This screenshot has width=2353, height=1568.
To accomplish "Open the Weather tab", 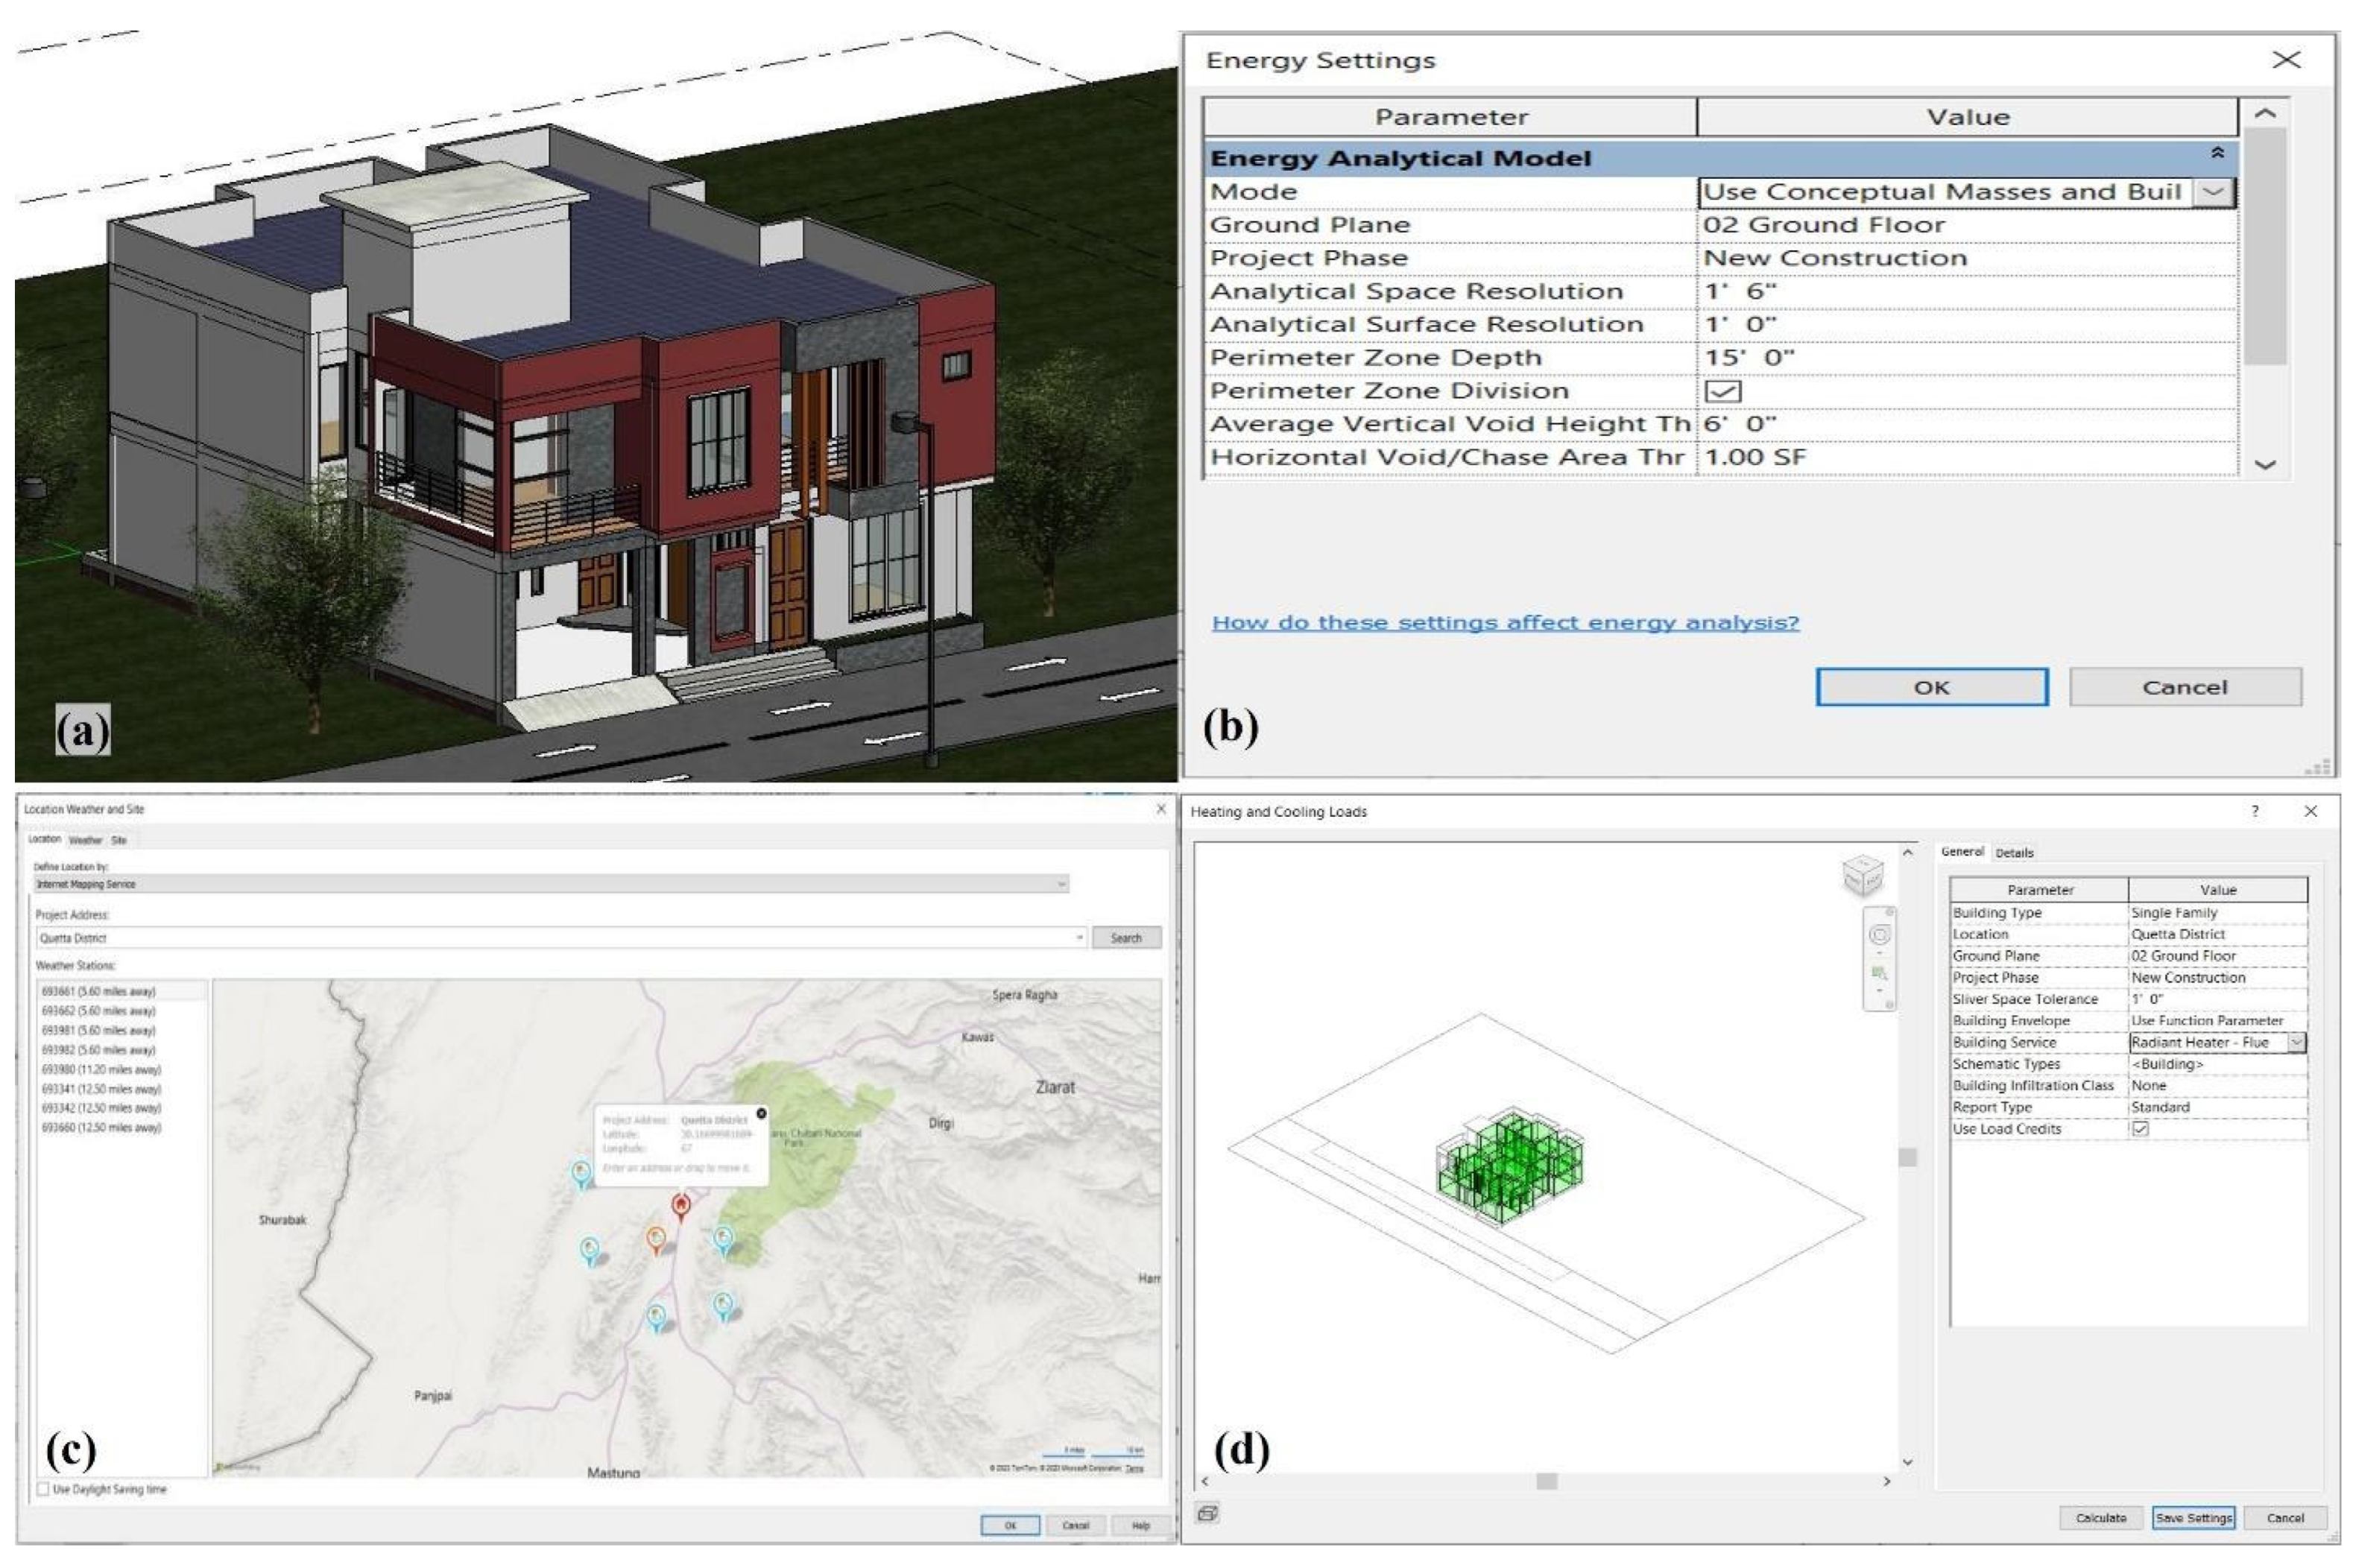I will click(x=85, y=840).
